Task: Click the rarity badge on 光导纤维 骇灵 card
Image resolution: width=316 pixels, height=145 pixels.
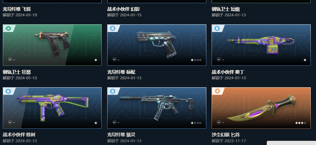Action: click(113, 91)
